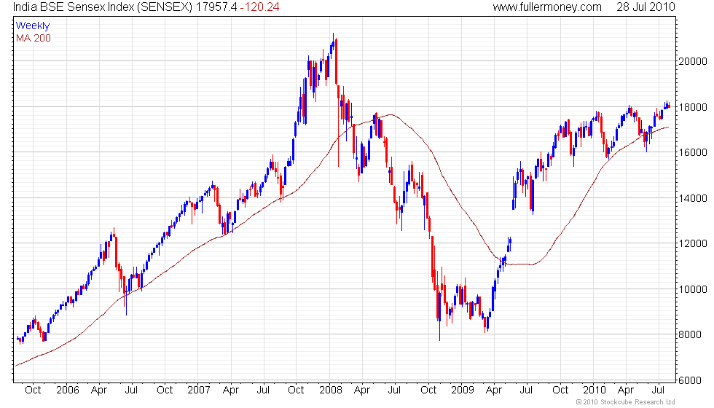This screenshot has width=714, height=408.
Task: Click the '2006' x-axis label
Action: (67, 391)
